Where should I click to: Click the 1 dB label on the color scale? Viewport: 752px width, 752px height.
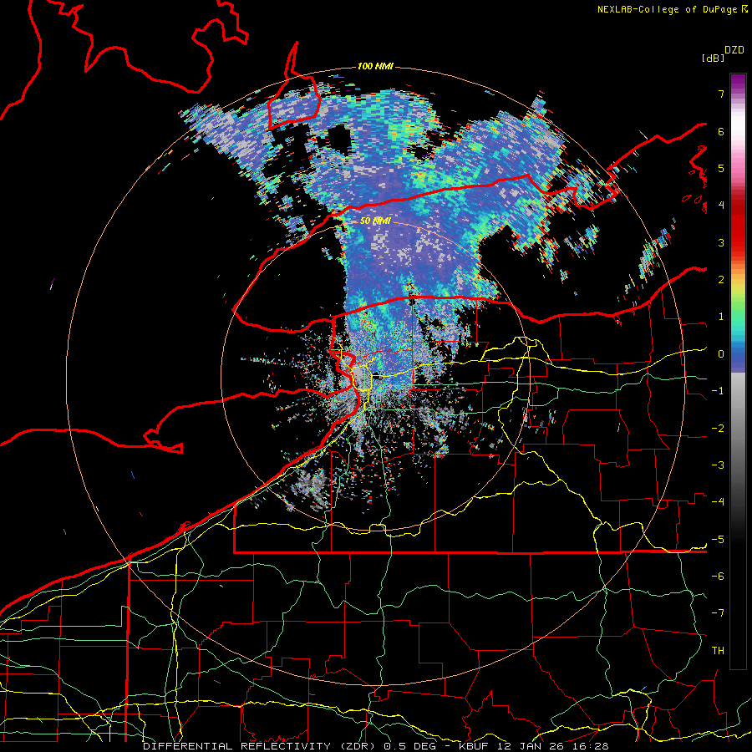click(721, 317)
